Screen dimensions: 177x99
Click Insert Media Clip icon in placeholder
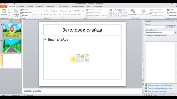tap(87, 61)
